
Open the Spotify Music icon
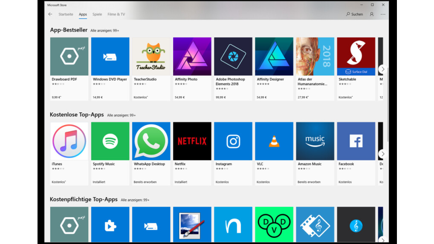point(110,141)
